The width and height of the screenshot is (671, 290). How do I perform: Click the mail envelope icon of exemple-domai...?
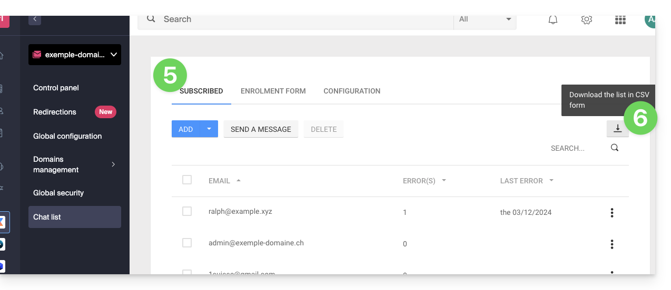coord(37,55)
